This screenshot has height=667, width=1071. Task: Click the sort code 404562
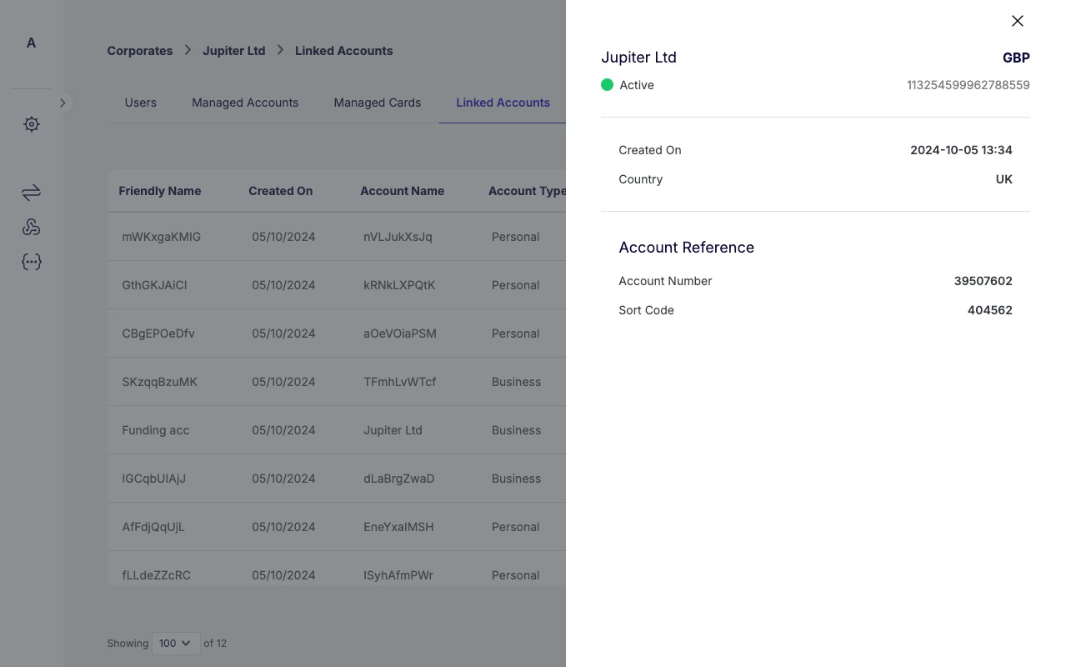coord(990,310)
